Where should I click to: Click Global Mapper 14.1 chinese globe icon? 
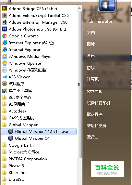[x=11, y=131]
